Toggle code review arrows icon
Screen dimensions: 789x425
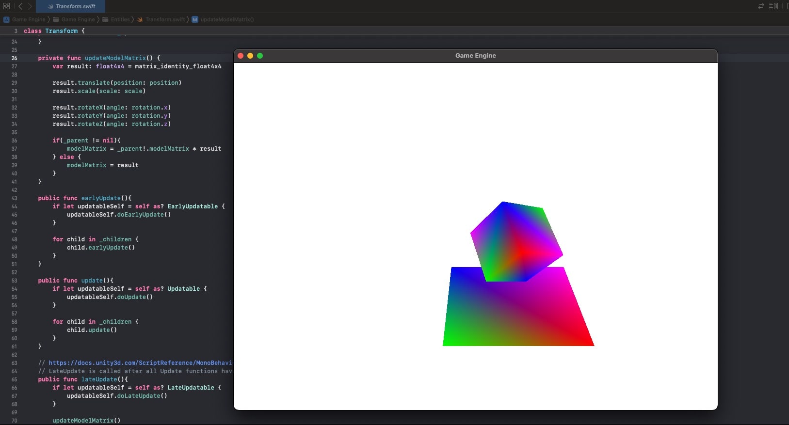coord(761,6)
